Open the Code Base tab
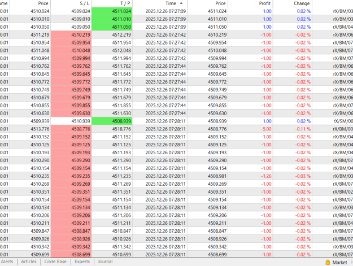The height and width of the screenshot is (266, 353). pyautogui.click(x=55, y=261)
